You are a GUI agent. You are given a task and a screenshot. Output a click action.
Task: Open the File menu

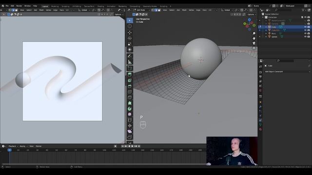(7, 6)
